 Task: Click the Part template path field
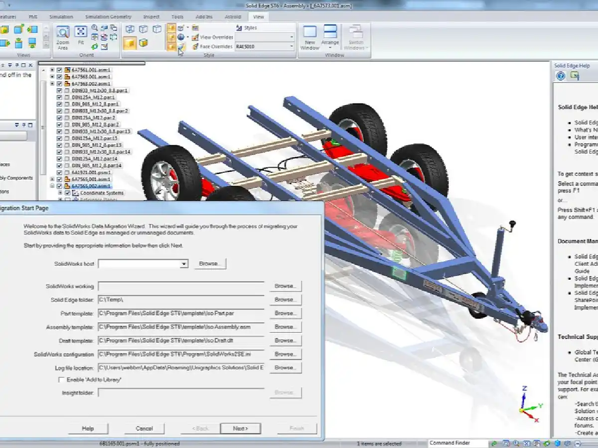point(181,313)
